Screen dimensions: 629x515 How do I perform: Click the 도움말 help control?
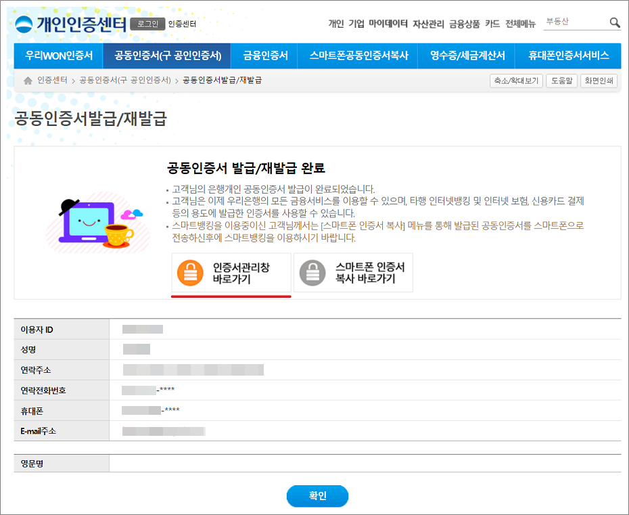click(561, 81)
